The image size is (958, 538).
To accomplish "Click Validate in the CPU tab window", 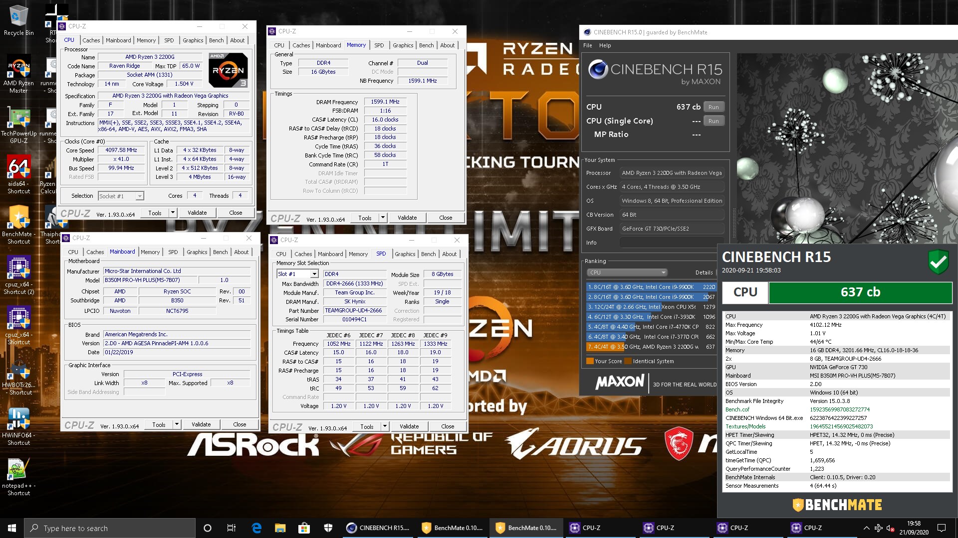I will coord(197,213).
